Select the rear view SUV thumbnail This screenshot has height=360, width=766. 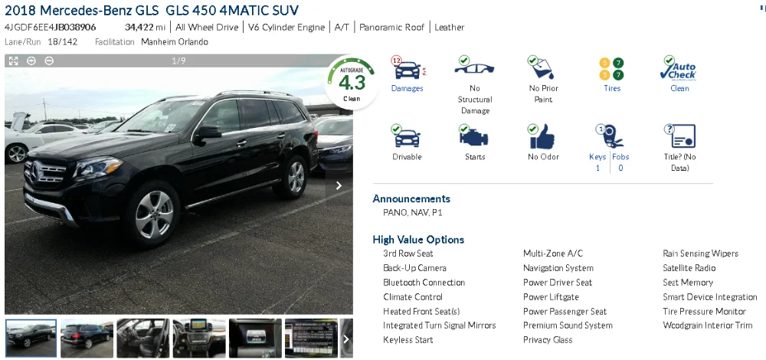pos(87,339)
